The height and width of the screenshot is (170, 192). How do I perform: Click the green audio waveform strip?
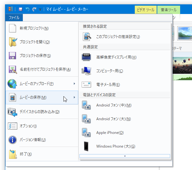click(182, 78)
